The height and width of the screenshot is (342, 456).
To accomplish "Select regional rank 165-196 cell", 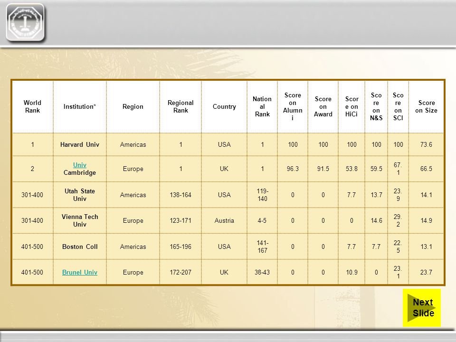I will tap(180, 247).
